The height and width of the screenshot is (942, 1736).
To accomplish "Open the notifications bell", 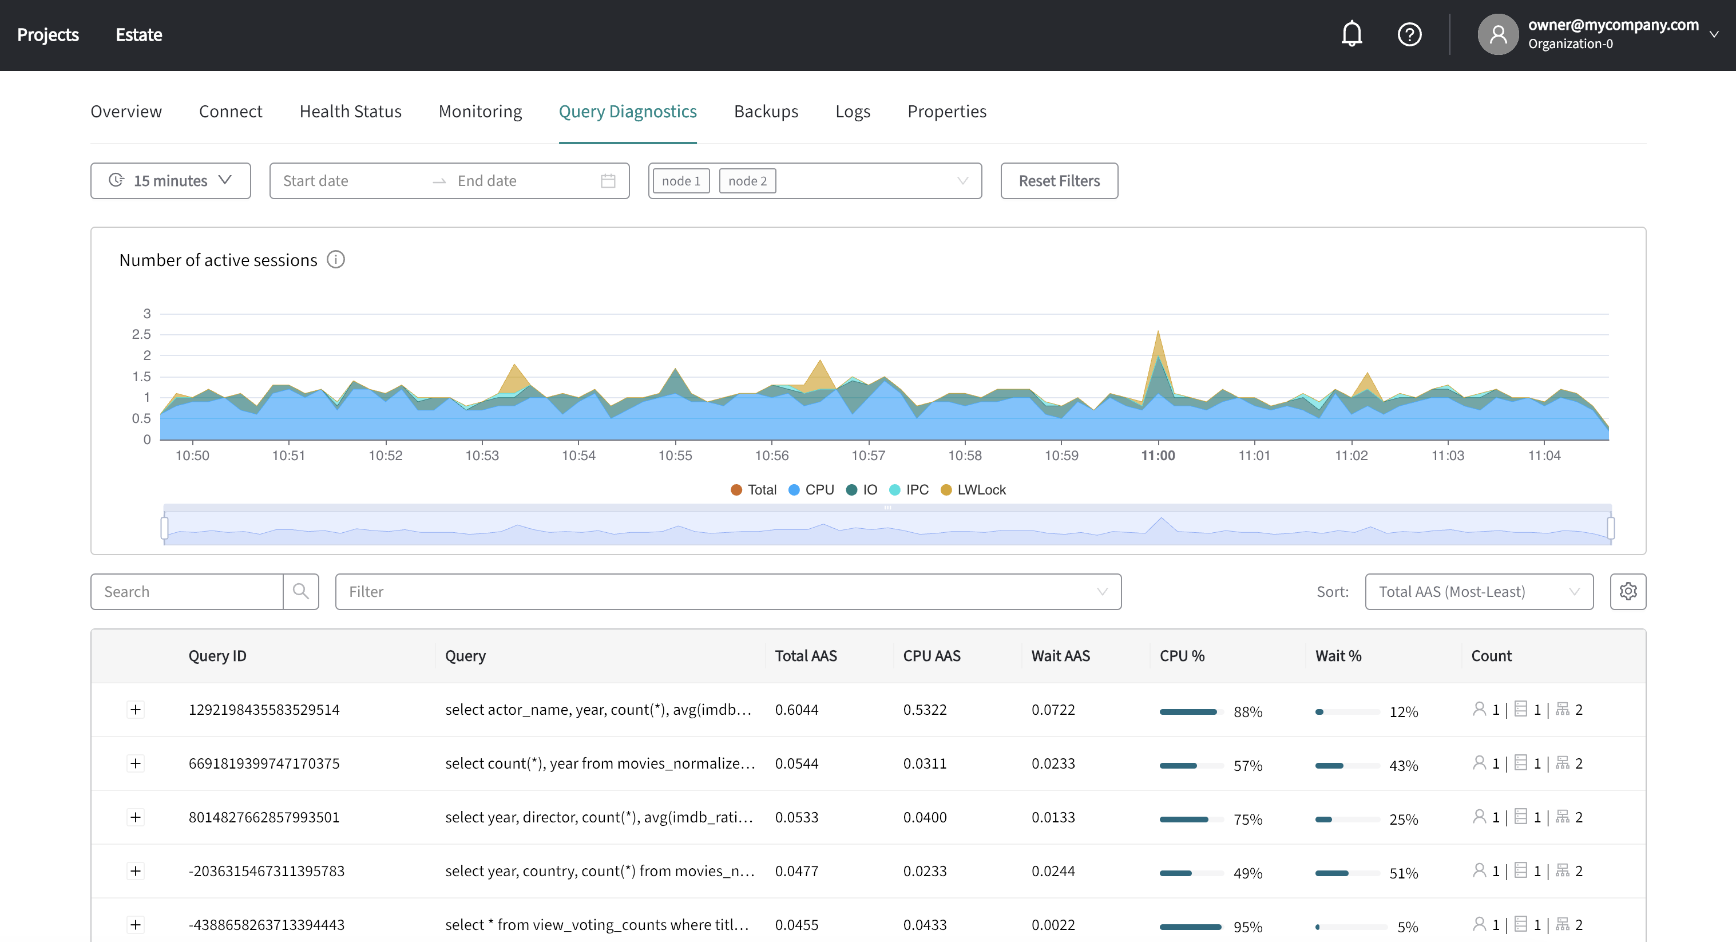I will 1351,34.
